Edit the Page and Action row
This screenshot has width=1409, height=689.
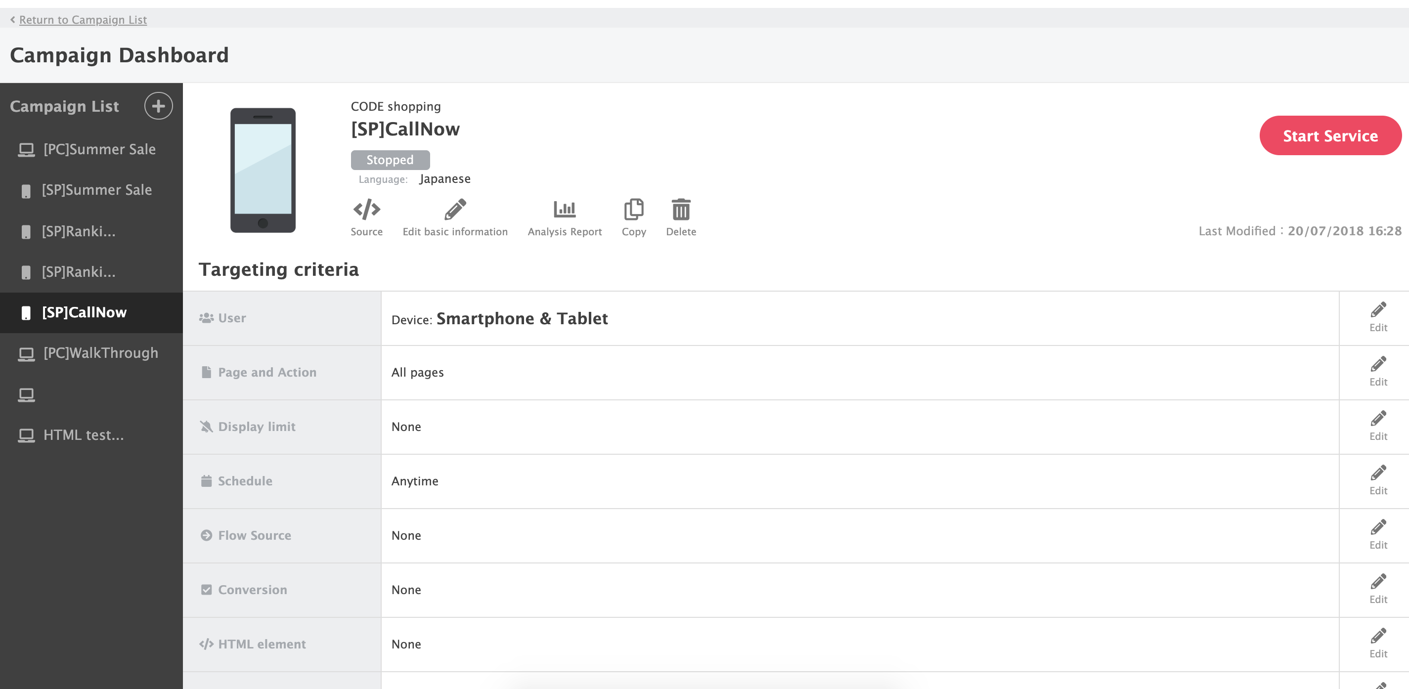coord(1377,372)
